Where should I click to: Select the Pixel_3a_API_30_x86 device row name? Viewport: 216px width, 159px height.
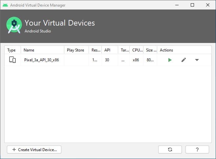click(x=42, y=60)
